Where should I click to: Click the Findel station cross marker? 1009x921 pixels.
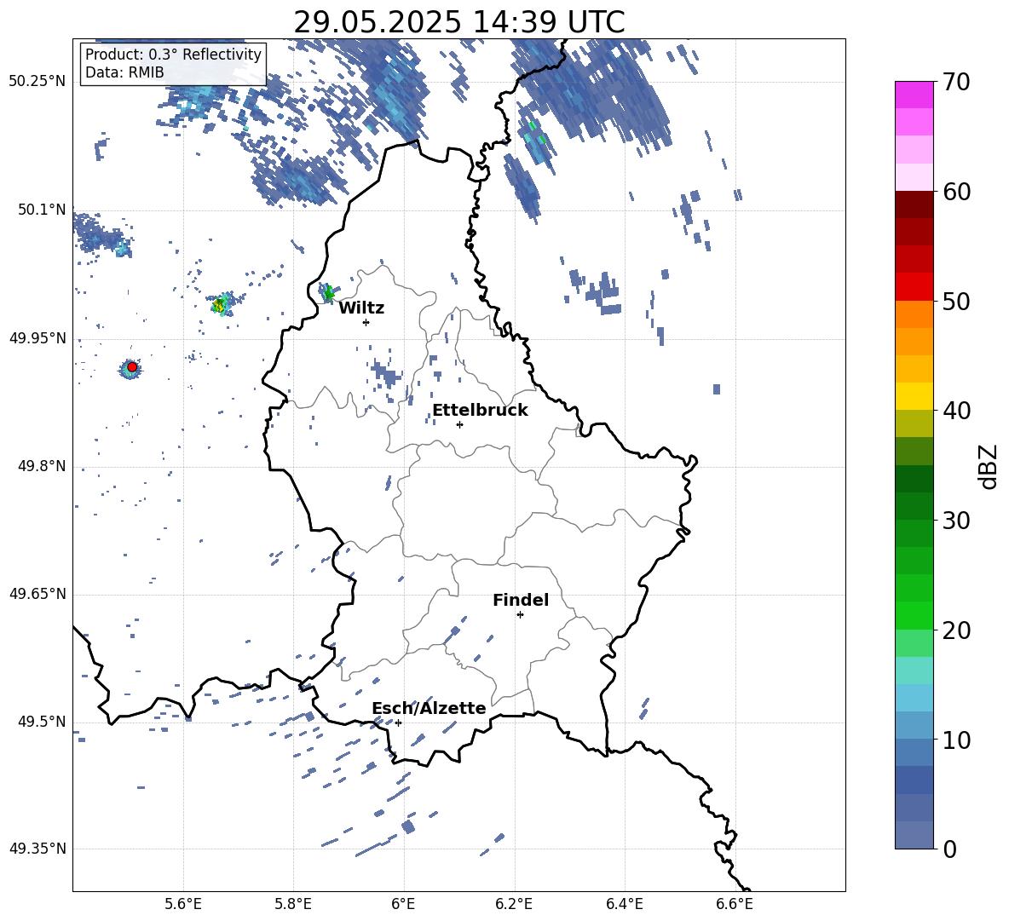point(520,614)
